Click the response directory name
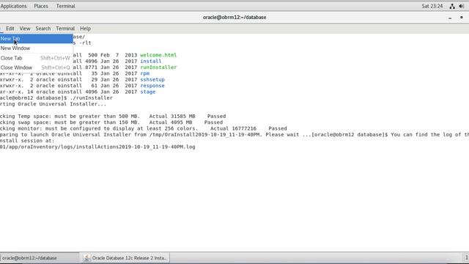The height and width of the screenshot is (264, 469). pos(152,86)
